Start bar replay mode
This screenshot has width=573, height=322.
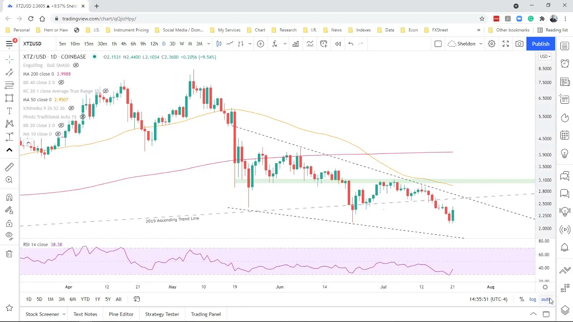(338, 43)
